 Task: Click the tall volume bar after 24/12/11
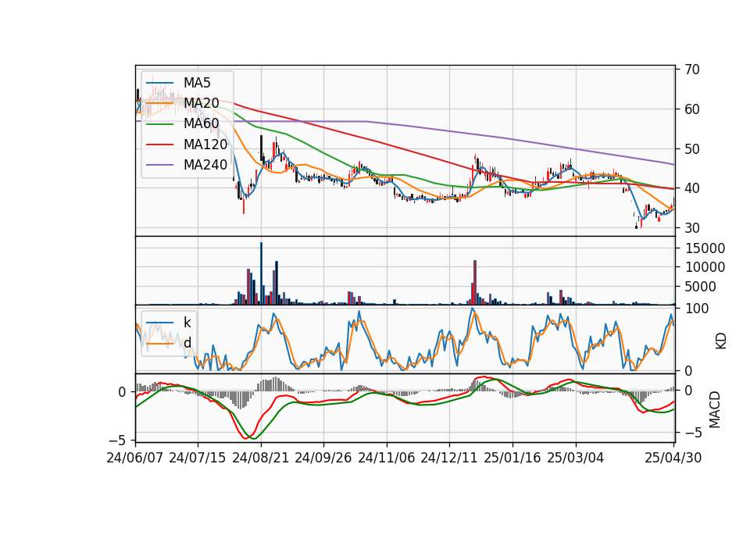pyautogui.click(x=475, y=282)
